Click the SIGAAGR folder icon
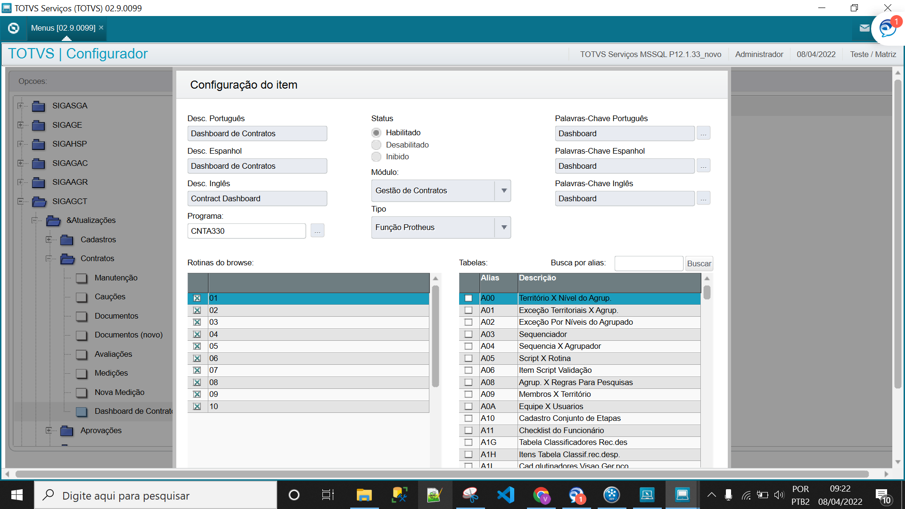Viewport: 905px width, 509px height. (x=39, y=182)
